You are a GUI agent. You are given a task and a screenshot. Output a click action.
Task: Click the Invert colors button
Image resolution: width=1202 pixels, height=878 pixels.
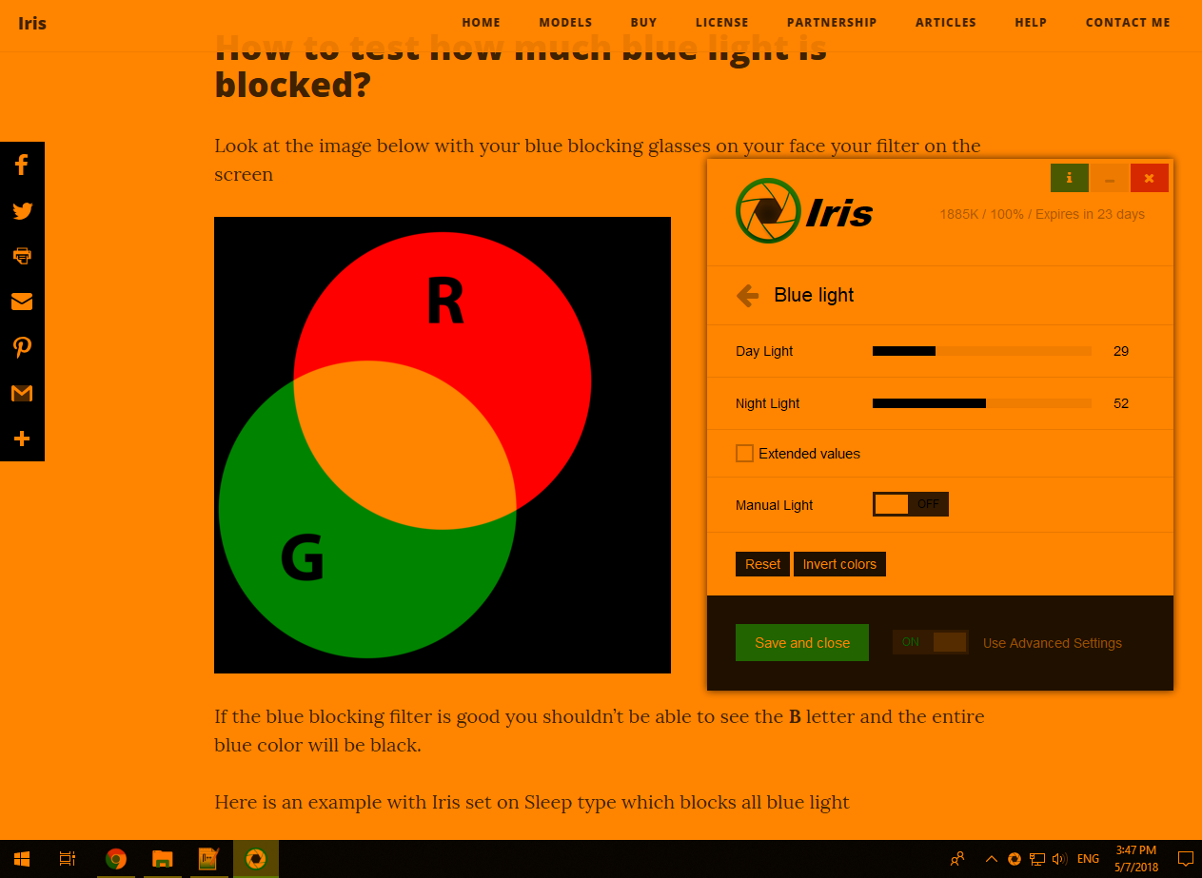[839, 564]
